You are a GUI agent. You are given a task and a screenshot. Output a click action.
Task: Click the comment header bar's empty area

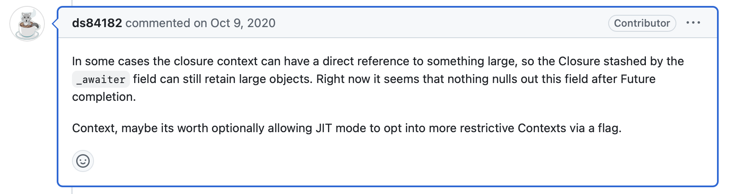(x=440, y=23)
